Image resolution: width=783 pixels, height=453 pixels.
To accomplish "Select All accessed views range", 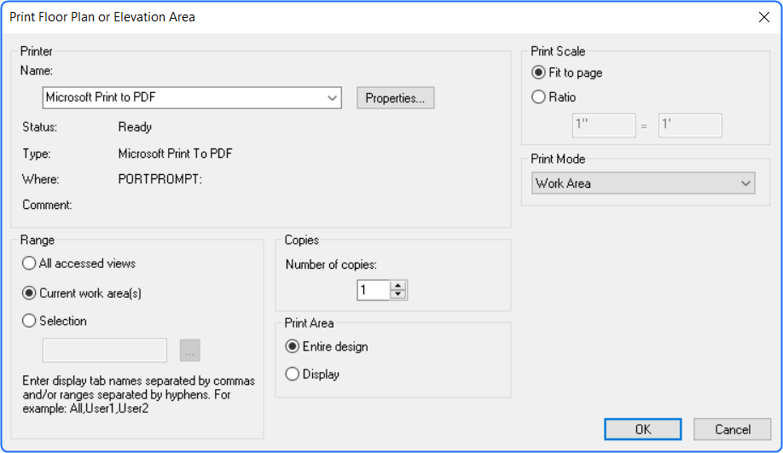I will [x=30, y=264].
